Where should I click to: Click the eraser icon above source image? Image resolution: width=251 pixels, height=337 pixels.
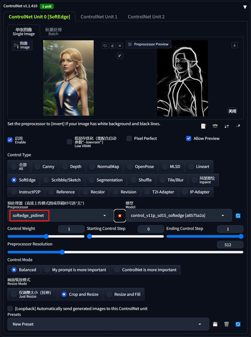click(x=113, y=46)
